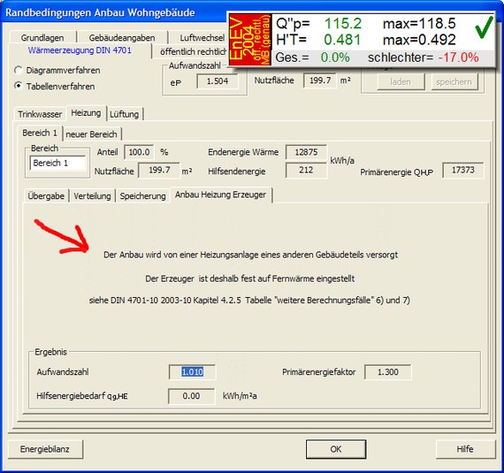
Task: Open the Speicherung tab
Action: tap(142, 195)
